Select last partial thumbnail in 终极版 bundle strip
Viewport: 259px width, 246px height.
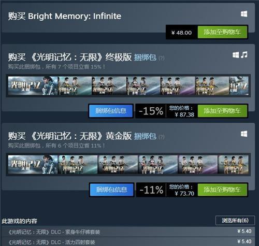tap(239, 86)
